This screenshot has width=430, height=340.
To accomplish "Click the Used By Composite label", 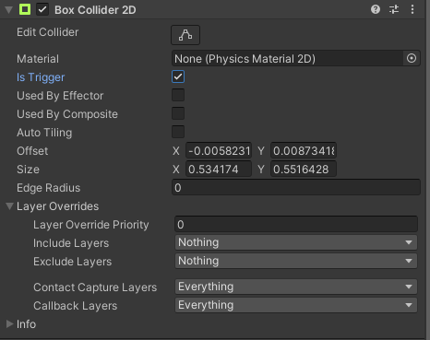I will coord(67,114).
